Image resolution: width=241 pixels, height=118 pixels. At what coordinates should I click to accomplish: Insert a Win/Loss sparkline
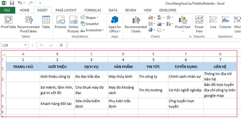[x=237, y=24]
